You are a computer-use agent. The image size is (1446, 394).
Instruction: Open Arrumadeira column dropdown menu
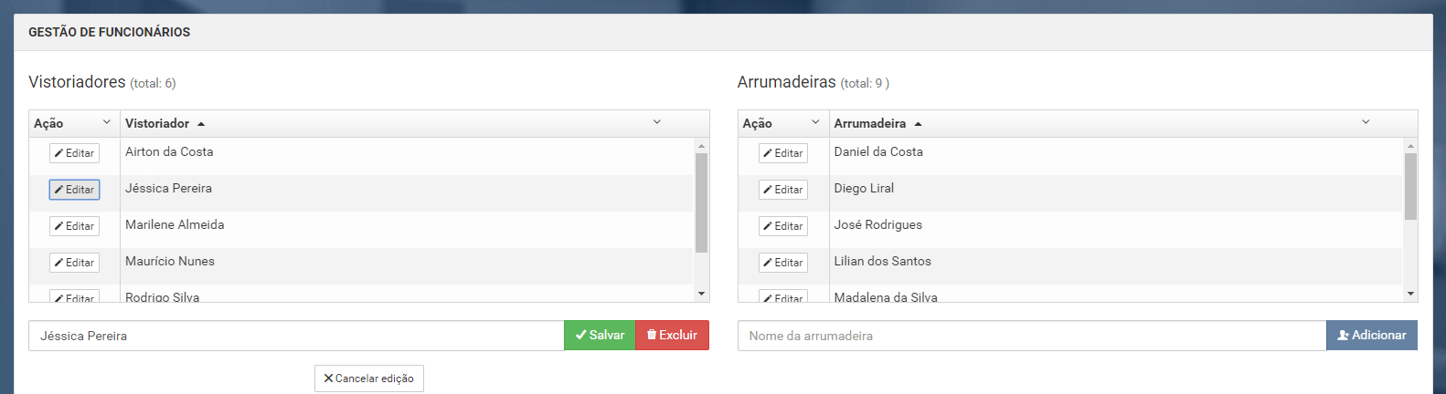click(x=1366, y=122)
